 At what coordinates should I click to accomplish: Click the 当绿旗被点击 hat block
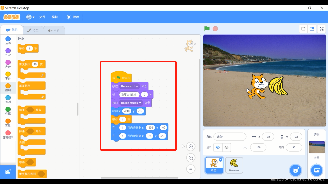click(121, 77)
